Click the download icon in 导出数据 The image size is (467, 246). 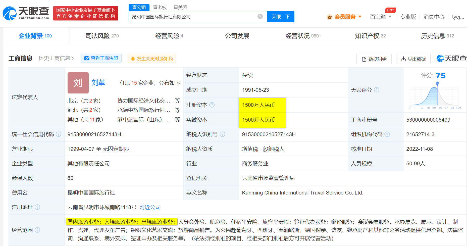(x=403, y=59)
